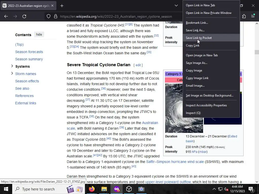Choose Open Link in New Private Window
The image size is (259, 194).
tap(211, 13)
